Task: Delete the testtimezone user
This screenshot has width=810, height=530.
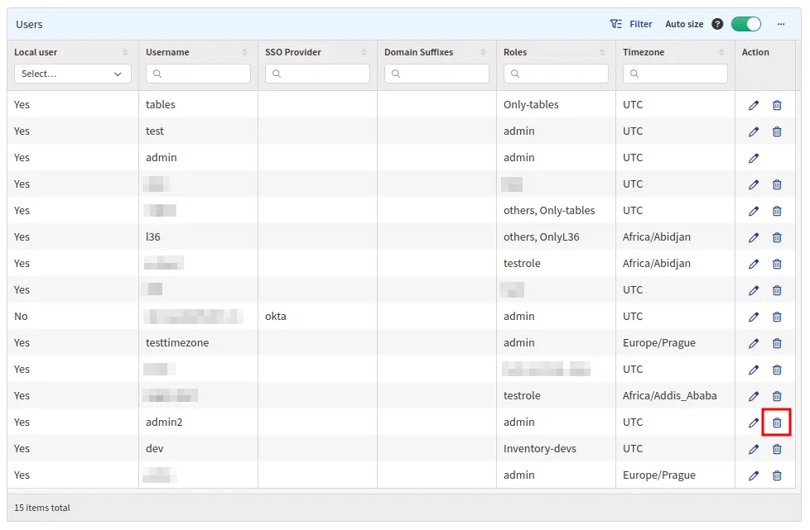Action: [x=777, y=343]
